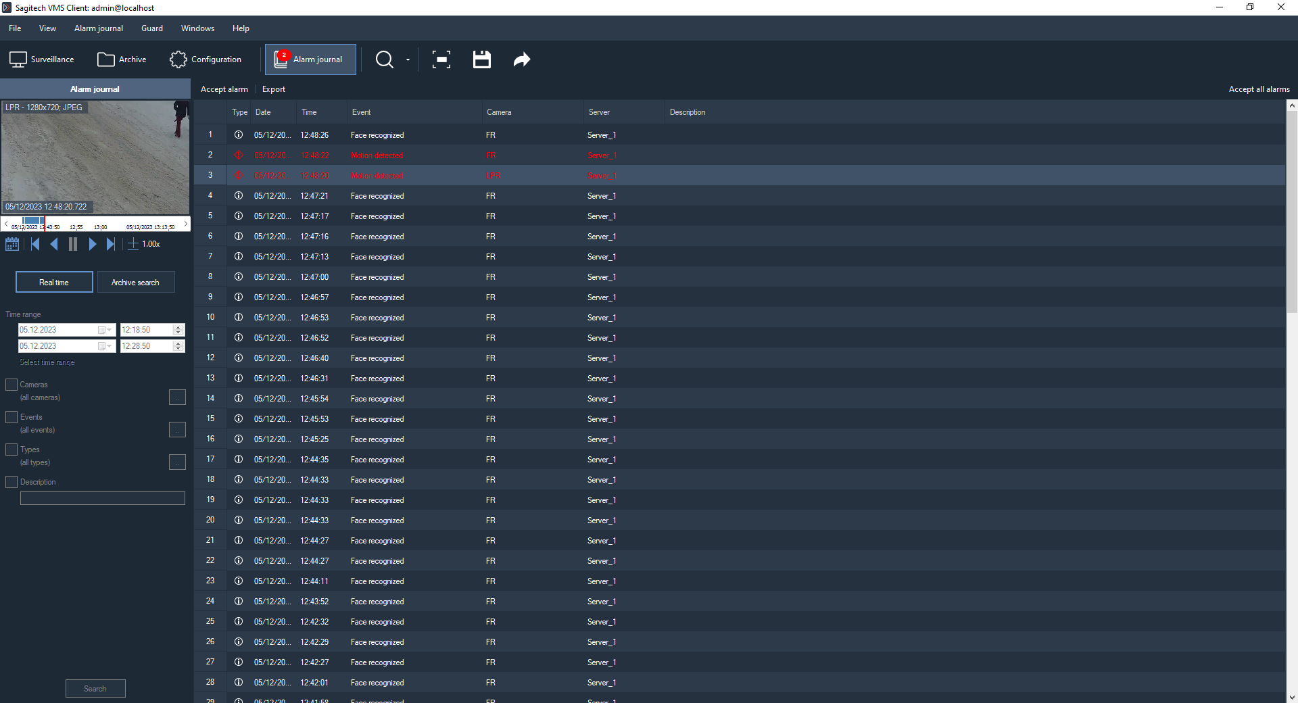
Task: Open the end date calendar dropdown
Action: click(105, 346)
